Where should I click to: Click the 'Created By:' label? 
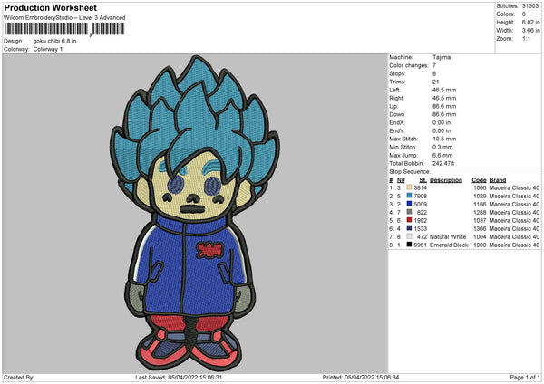pyautogui.click(x=19, y=378)
